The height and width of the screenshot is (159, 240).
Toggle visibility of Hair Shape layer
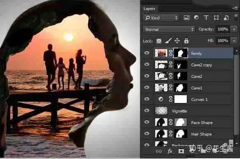tap(147, 133)
